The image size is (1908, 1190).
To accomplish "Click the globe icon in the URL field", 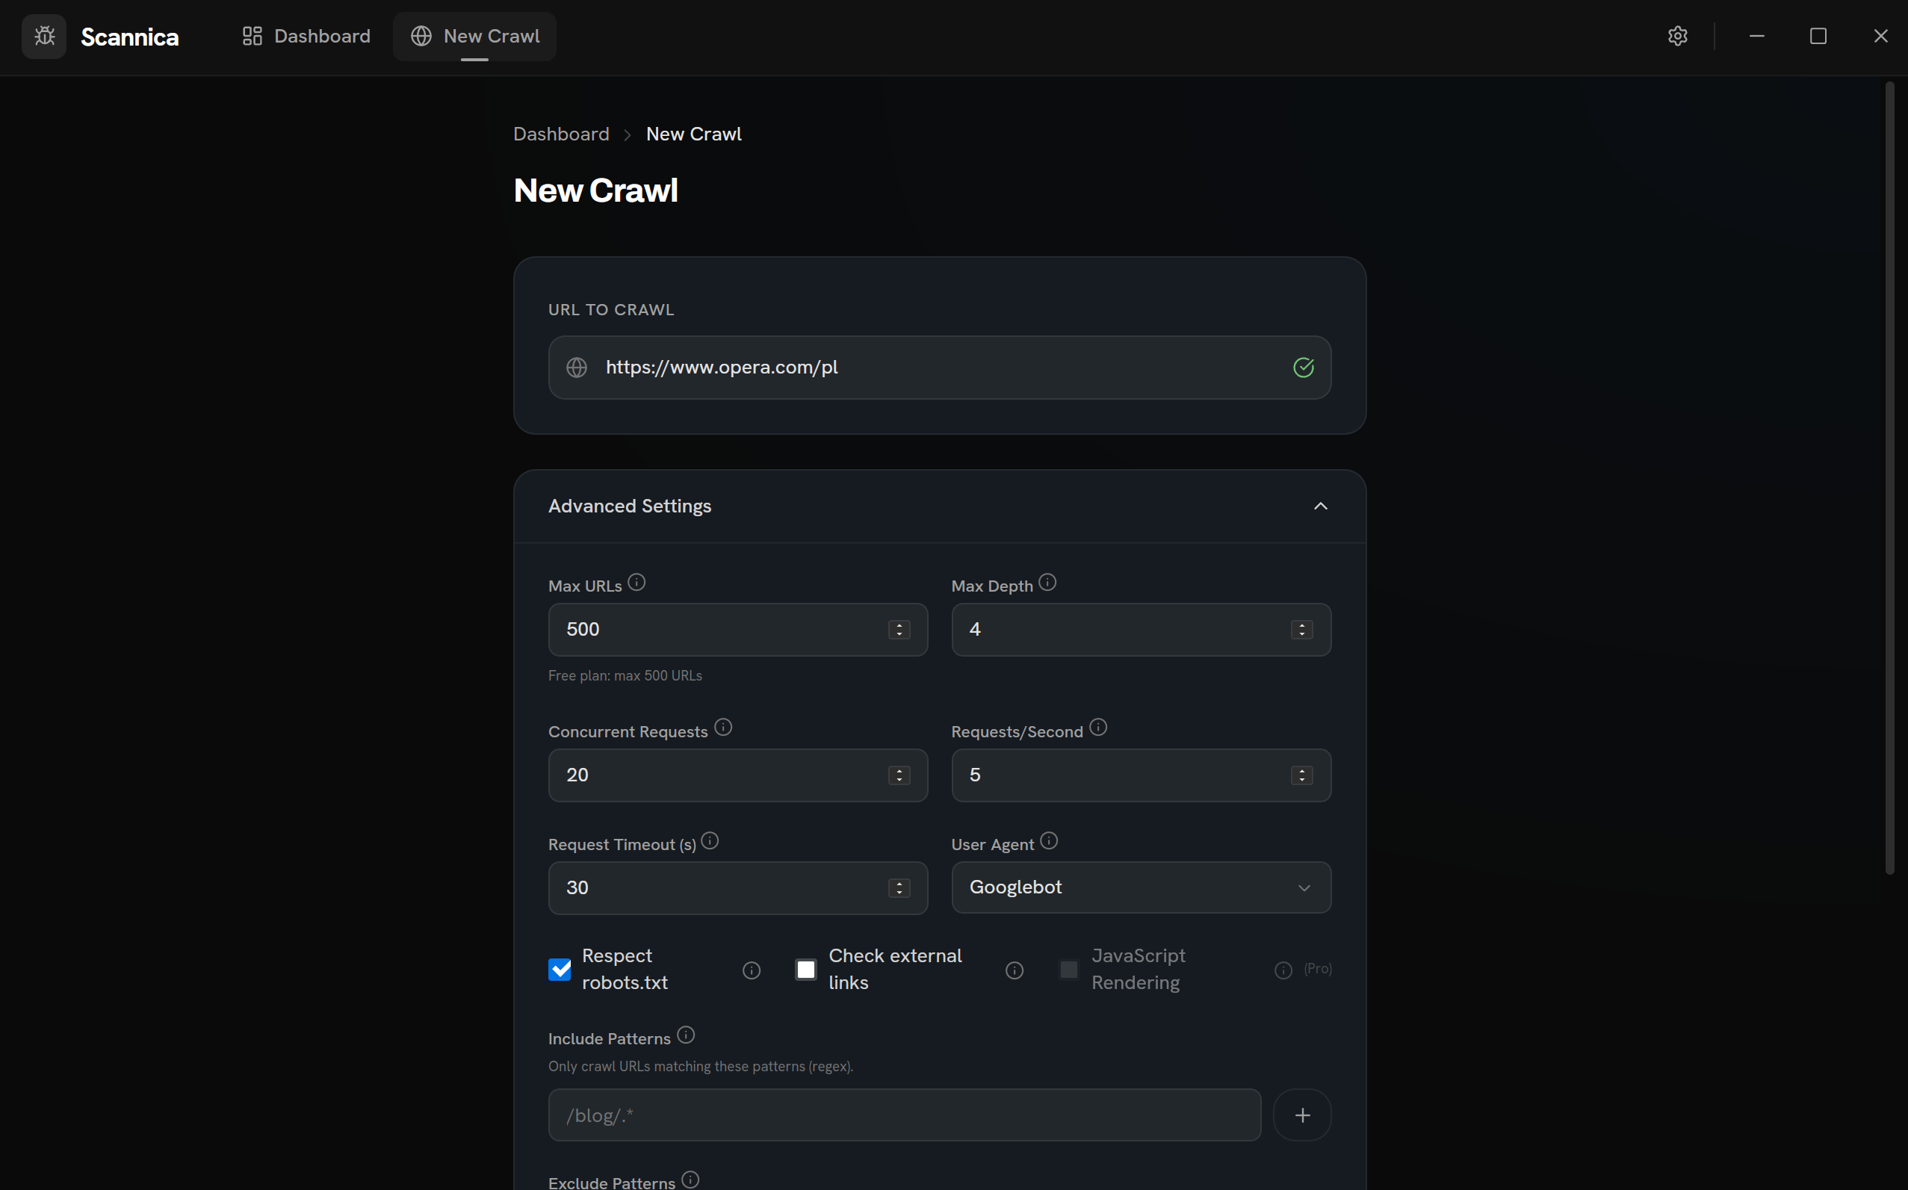I will click(x=576, y=367).
